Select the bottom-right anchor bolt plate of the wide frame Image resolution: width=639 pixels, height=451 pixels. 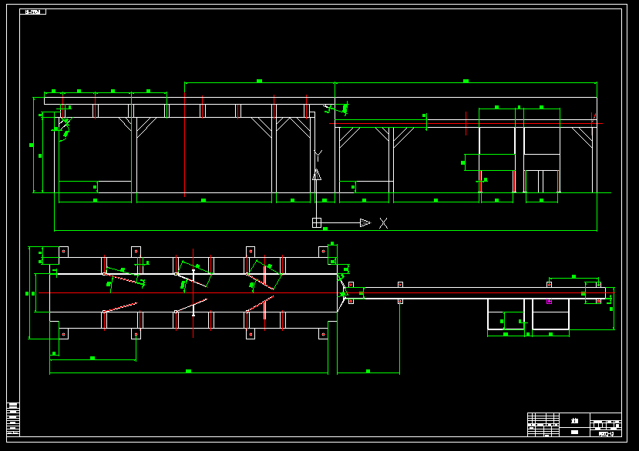[323, 334]
